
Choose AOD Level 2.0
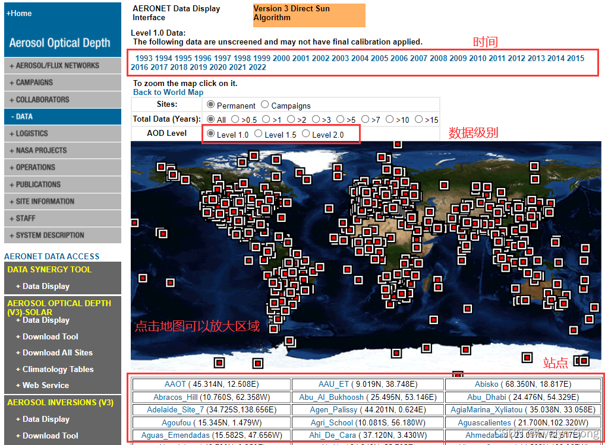point(306,133)
